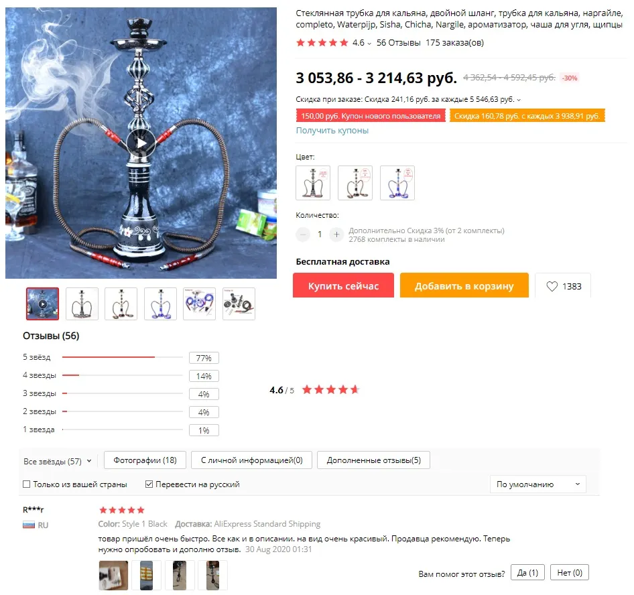Select the blue hookah color swatch
634x595 pixels.
(397, 183)
